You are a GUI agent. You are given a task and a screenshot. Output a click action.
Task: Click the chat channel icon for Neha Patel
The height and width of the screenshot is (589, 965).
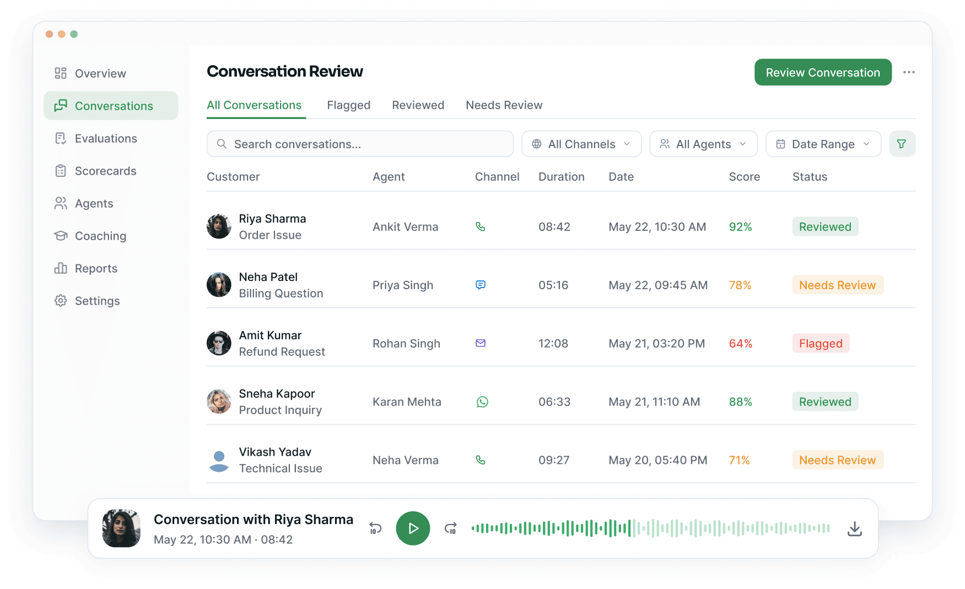pos(481,285)
